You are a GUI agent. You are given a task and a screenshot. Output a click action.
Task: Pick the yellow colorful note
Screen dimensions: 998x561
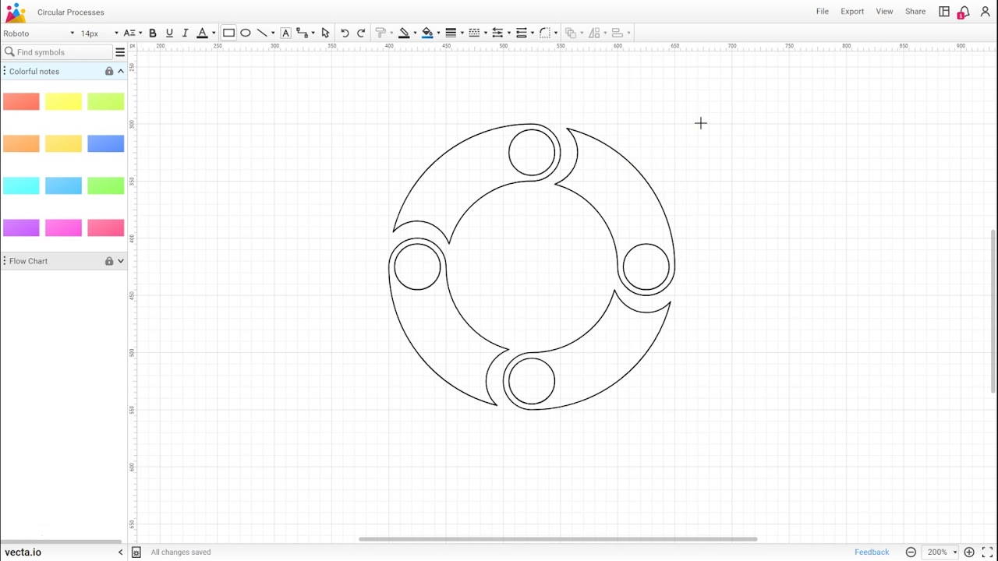(63, 101)
